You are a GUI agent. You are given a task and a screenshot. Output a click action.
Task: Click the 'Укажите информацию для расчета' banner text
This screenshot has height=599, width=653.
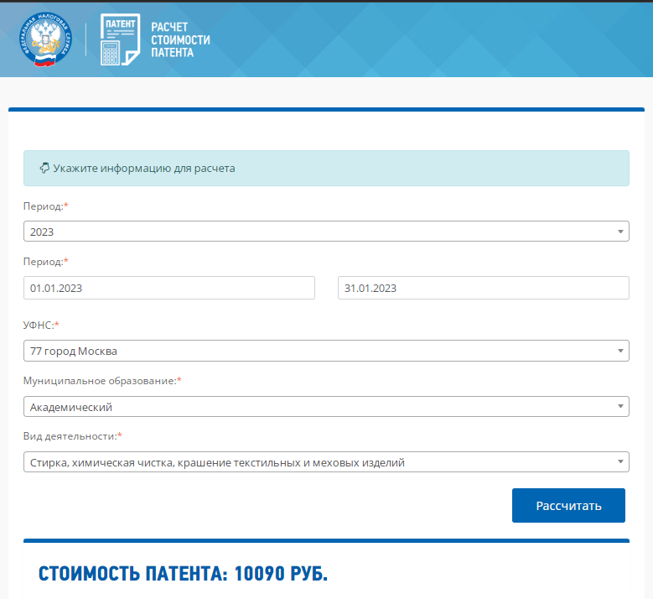[143, 168]
